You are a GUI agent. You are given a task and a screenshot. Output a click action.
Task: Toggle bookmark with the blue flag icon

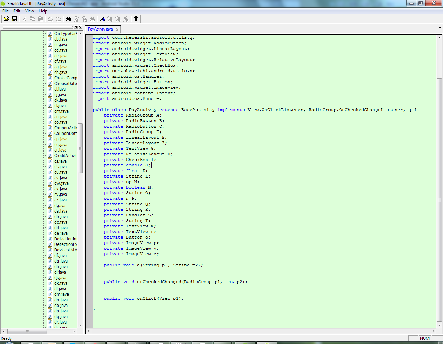[x=102, y=19]
